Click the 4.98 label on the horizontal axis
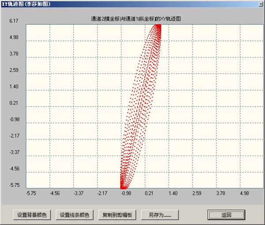 pyautogui.click(x=244, y=194)
